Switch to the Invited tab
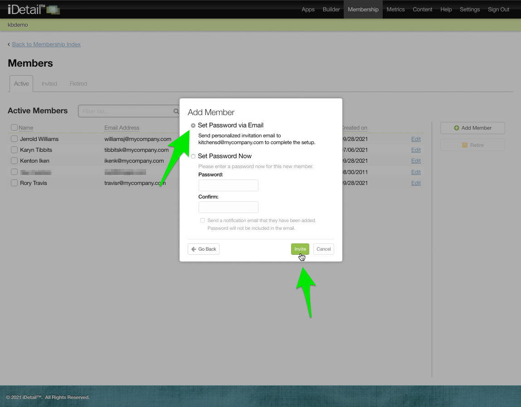Image resolution: width=521 pixels, height=407 pixels. 49,84
